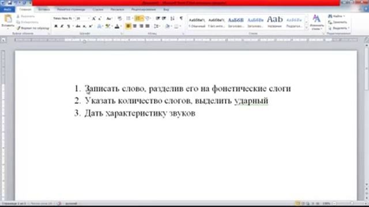Toggle Bold formatting

pyautogui.click(x=56, y=26)
